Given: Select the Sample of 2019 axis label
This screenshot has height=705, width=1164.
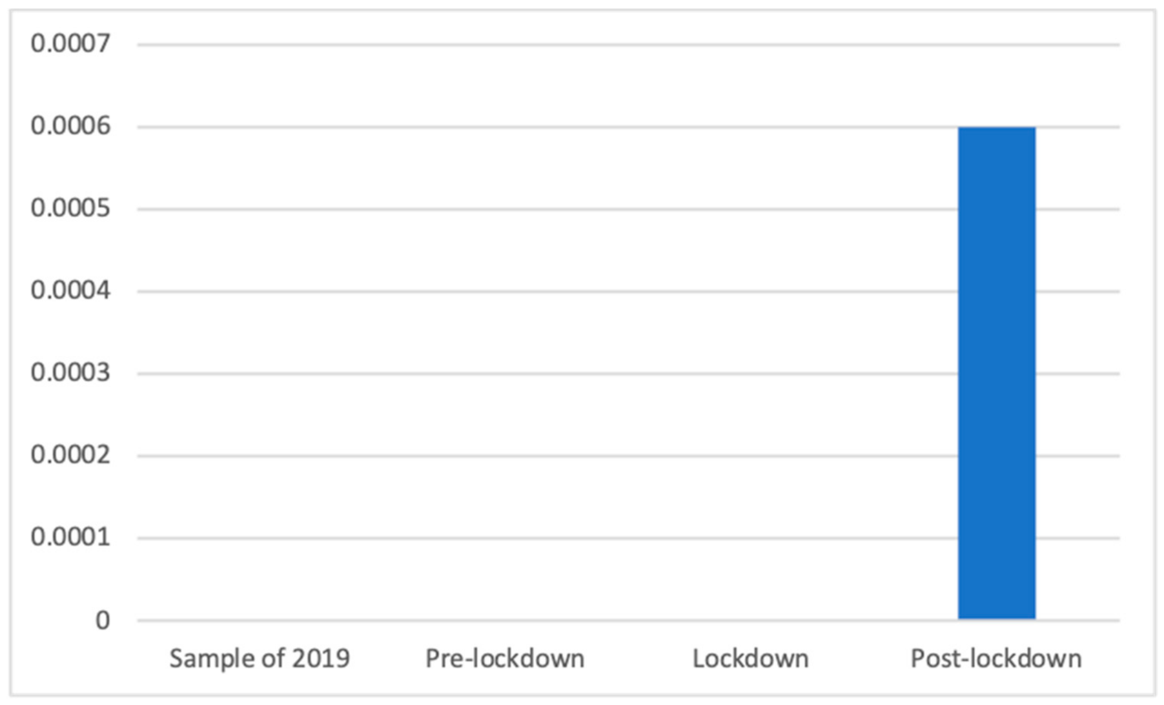Looking at the screenshot, I should [x=260, y=659].
